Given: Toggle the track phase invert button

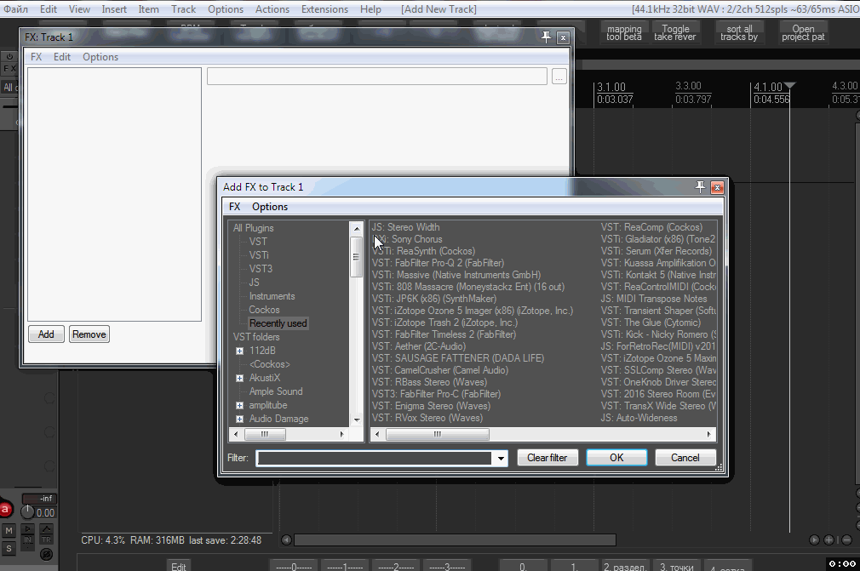Looking at the screenshot, I should (47, 554).
